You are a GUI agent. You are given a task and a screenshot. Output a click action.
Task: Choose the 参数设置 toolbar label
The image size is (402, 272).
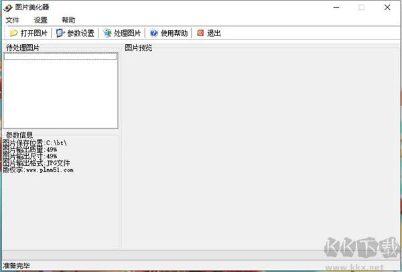81,33
